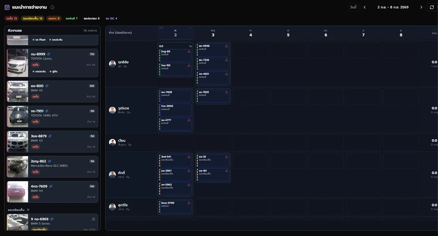This screenshot has height=236, width=438.
Task: Click warning icon on job งล-161
Action: click(x=227, y=171)
